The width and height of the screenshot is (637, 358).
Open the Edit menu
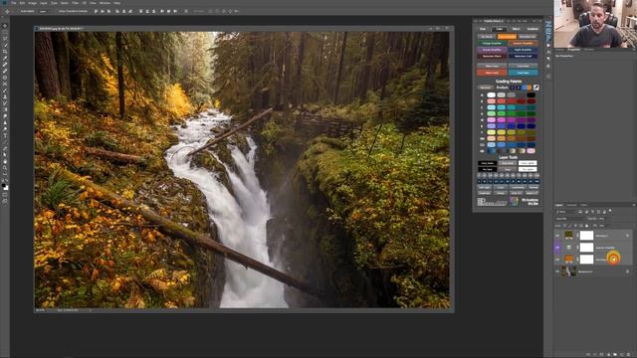click(22, 3)
